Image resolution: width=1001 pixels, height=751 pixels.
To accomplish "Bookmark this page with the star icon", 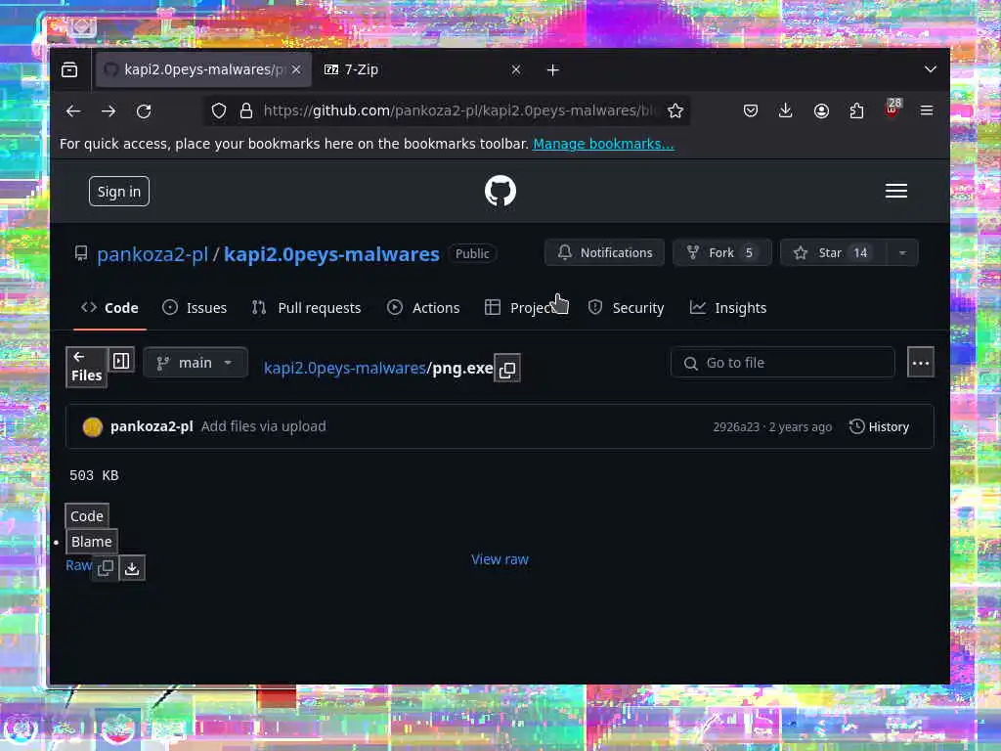I will point(675,111).
